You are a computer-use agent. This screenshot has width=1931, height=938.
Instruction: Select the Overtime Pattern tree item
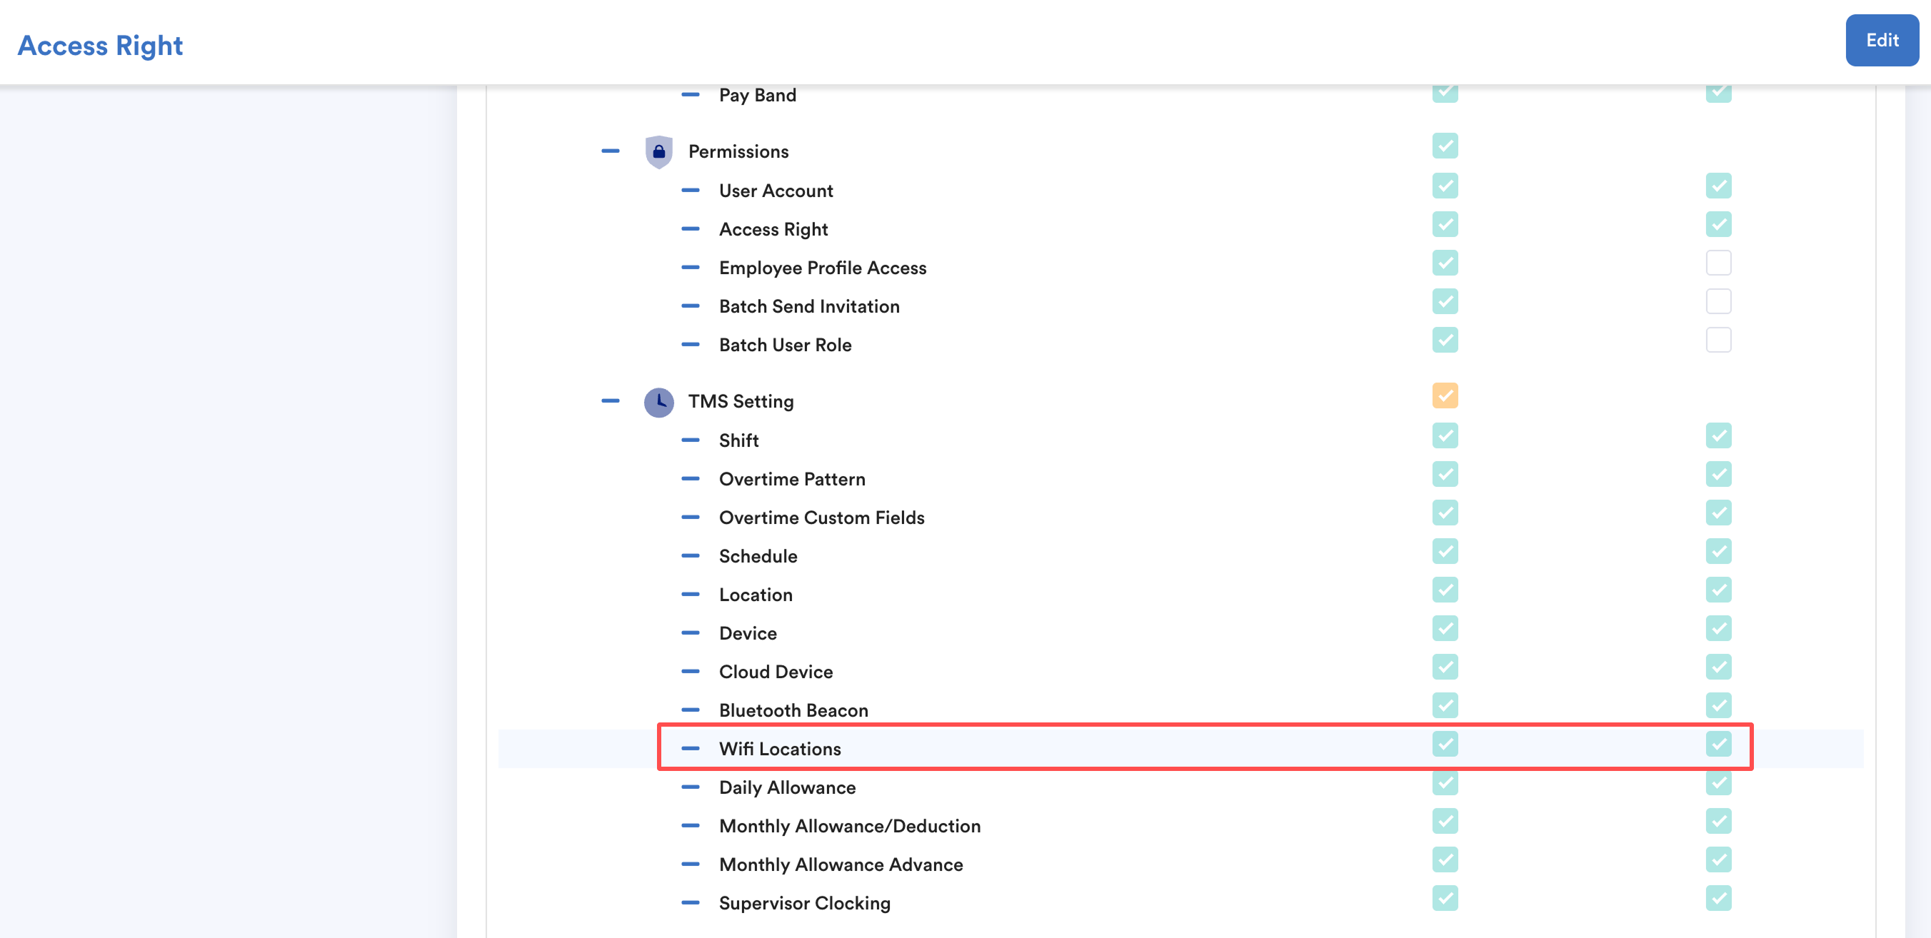tap(791, 480)
